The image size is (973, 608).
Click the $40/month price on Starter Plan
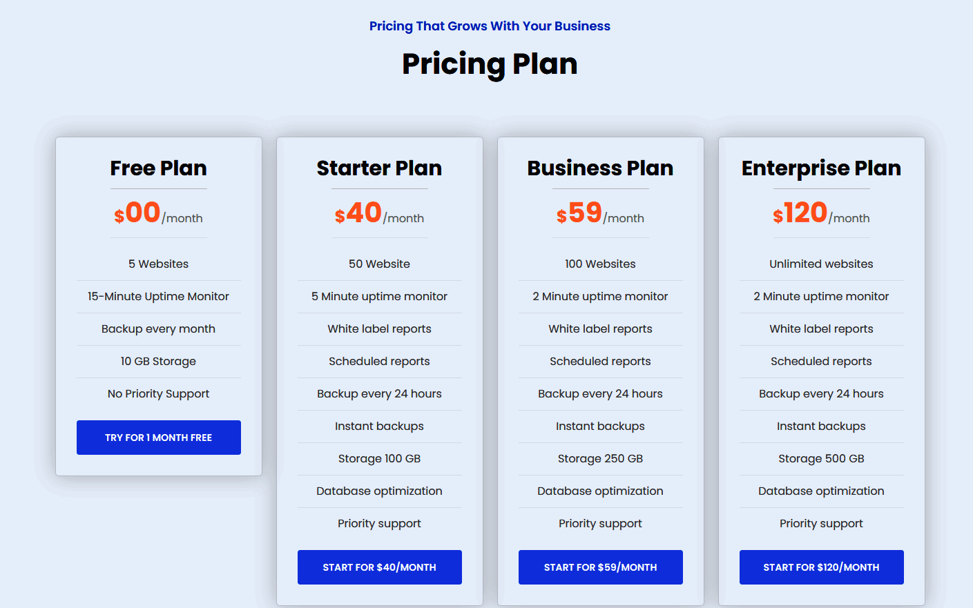pyautogui.click(x=379, y=213)
